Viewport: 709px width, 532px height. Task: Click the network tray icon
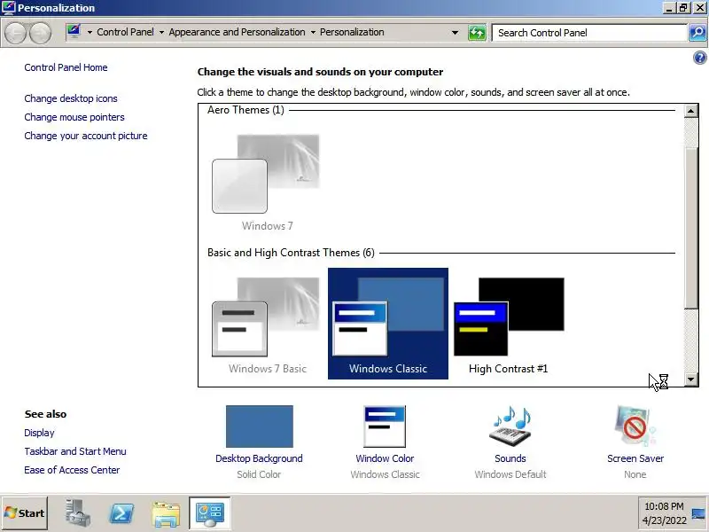[x=698, y=513]
